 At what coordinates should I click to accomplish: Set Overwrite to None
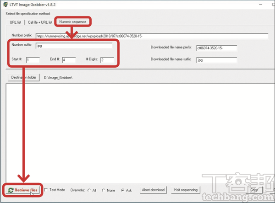[104, 190]
